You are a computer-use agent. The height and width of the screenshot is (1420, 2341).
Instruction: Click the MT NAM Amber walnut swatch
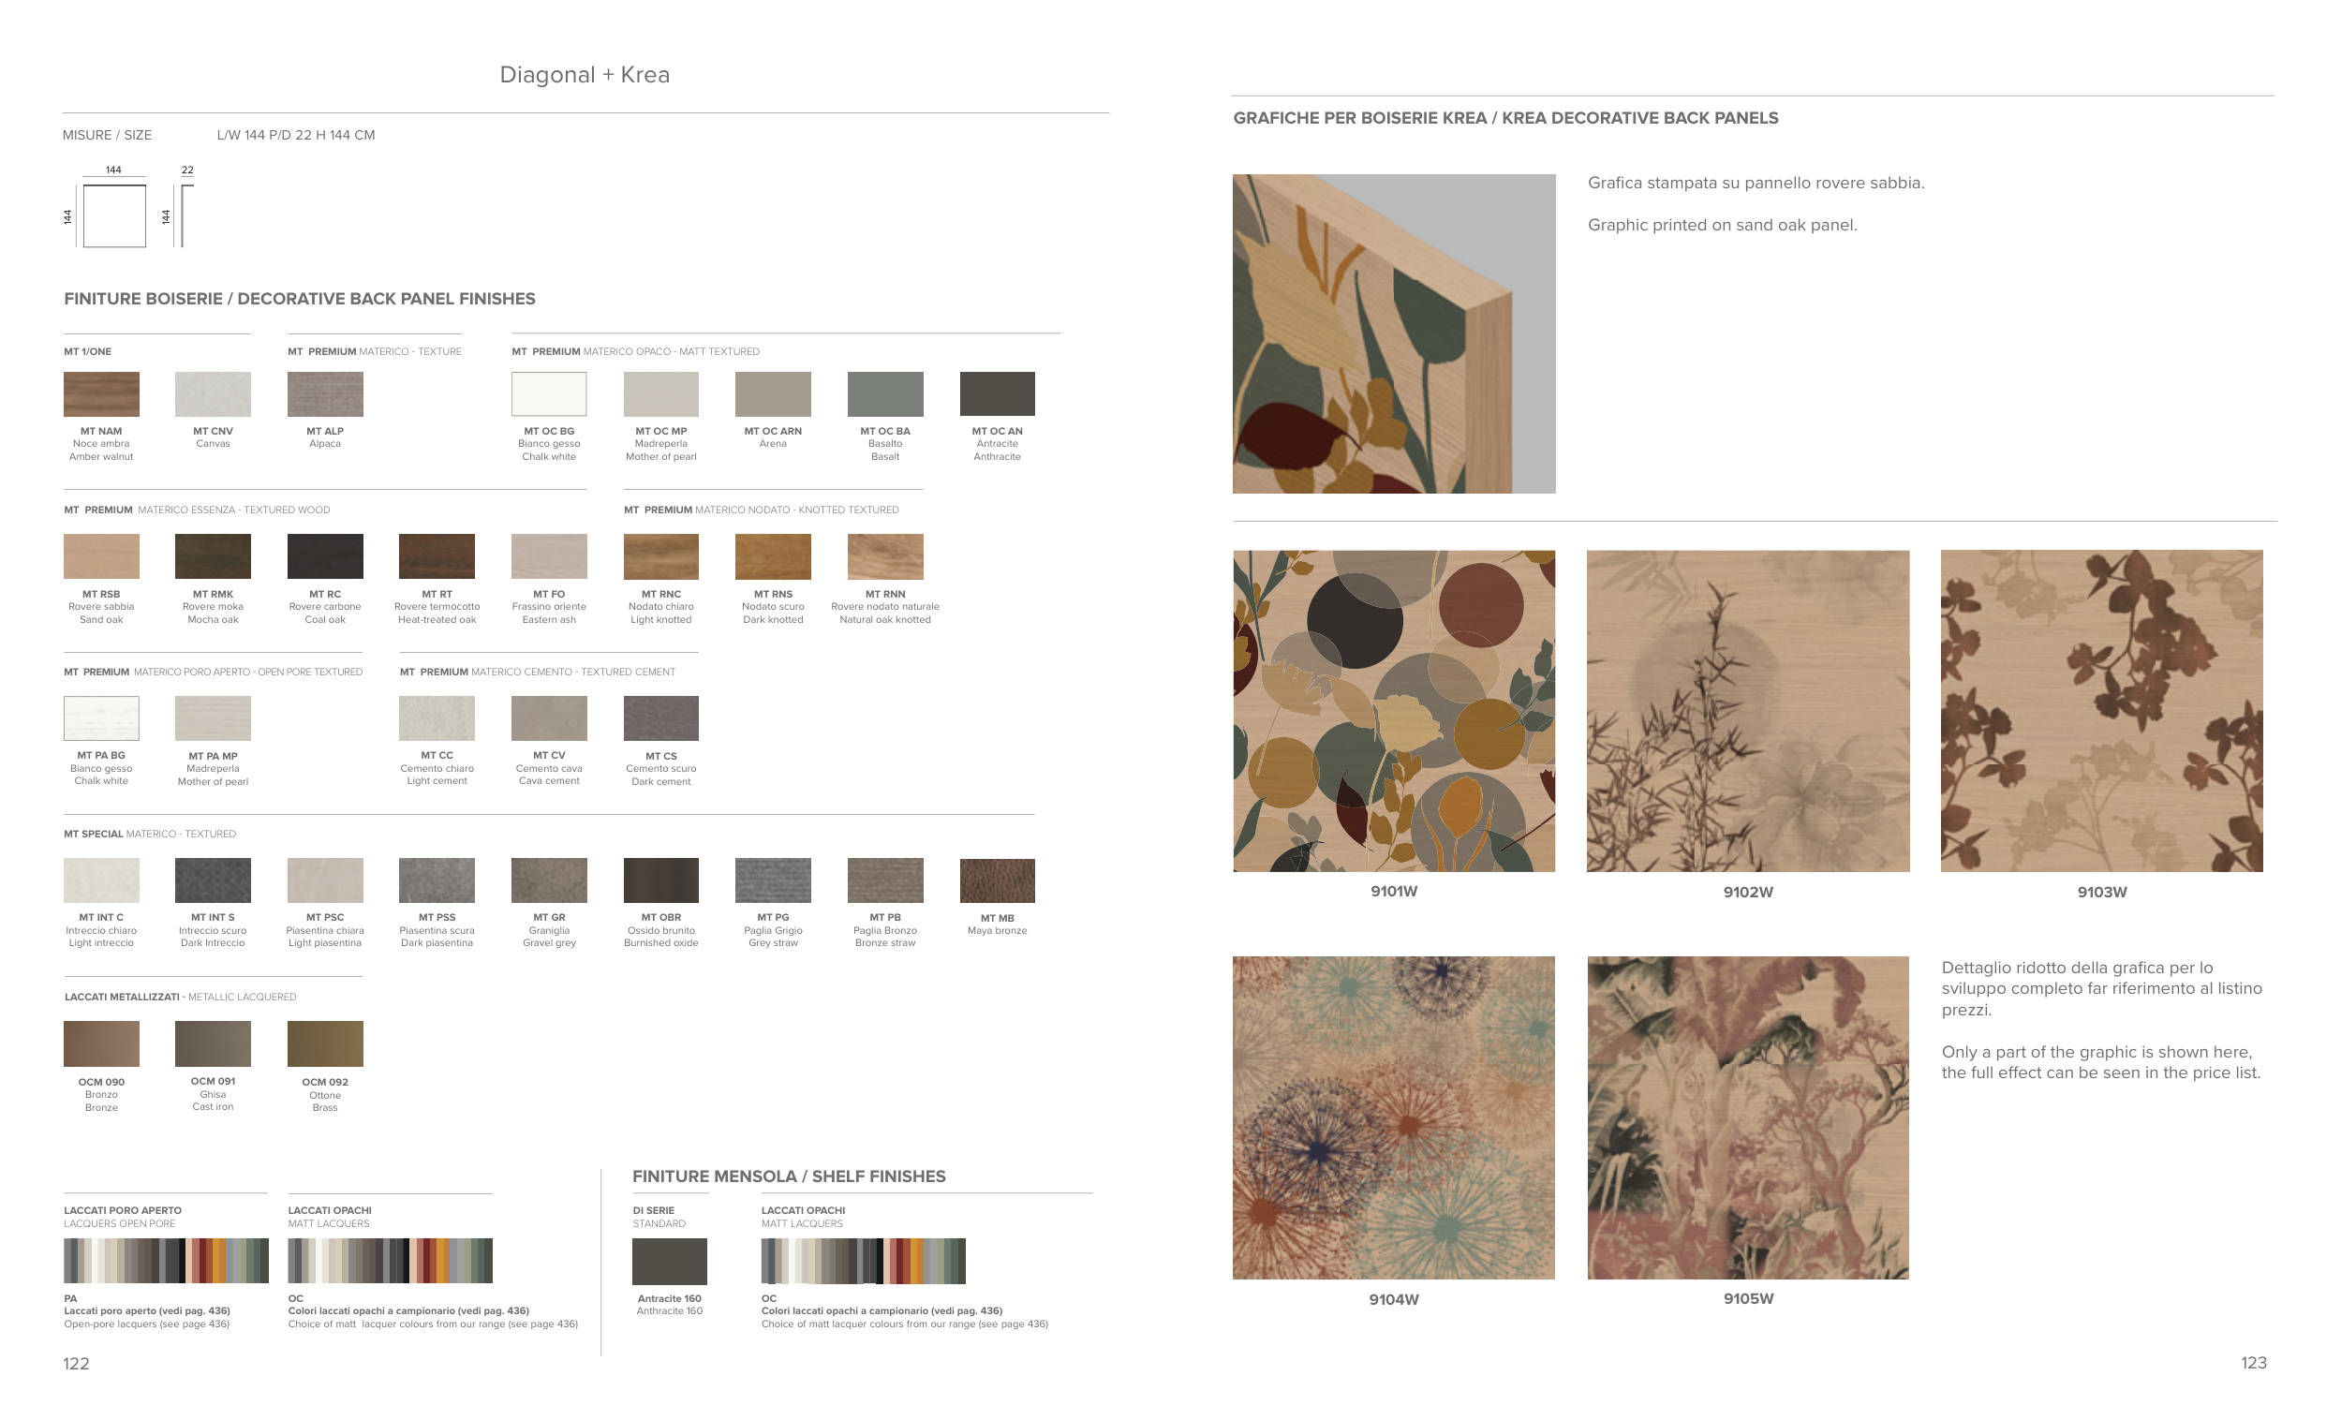click(101, 394)
